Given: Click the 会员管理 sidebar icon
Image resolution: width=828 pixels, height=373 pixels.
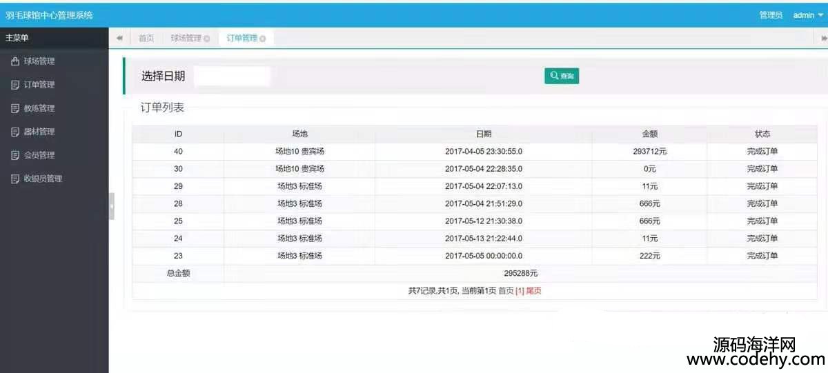Looking at the screenshot, I should pyautogui.click(x=15, y=155).
